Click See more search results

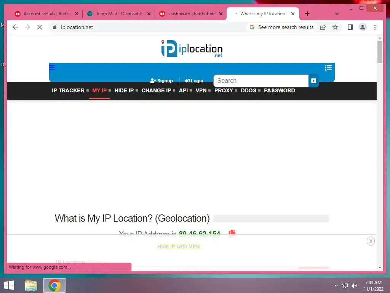tap(286, 27)
